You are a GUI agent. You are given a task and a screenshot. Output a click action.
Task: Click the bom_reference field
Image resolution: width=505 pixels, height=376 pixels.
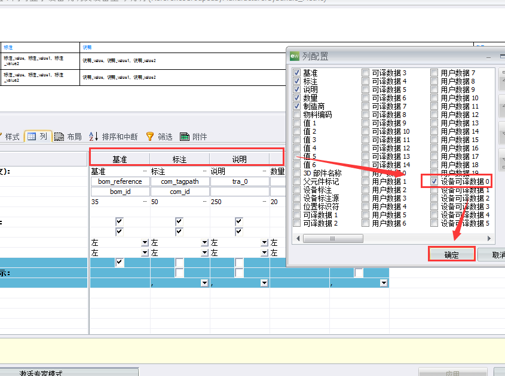pyautogui.click(x=120, y=181)
